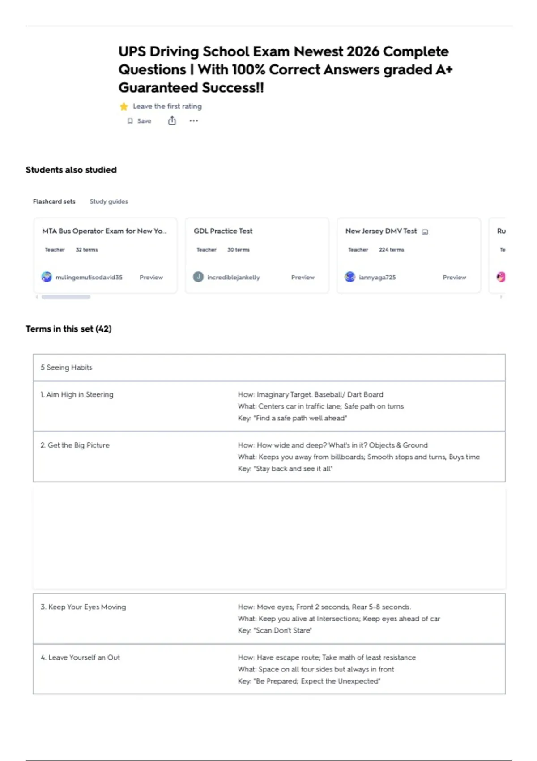The image size is (537, 761).
Task: Click the Leave the first rating link
Action: pos(167,107)
